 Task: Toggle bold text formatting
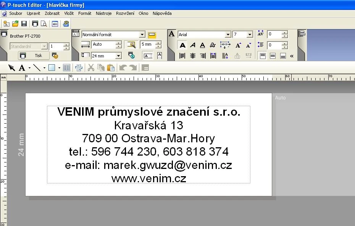182,45
